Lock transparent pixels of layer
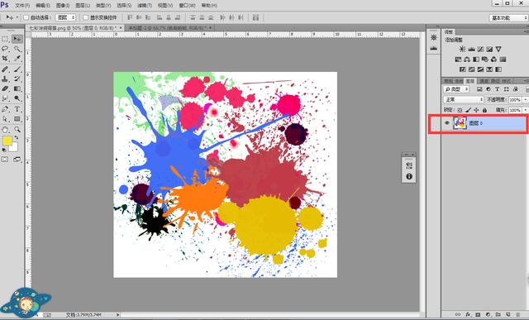The image size is (529, 320). coord(460,110)
